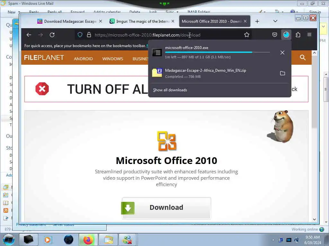
Task: Open the Windows Start orb
Action: coord(9,240)
